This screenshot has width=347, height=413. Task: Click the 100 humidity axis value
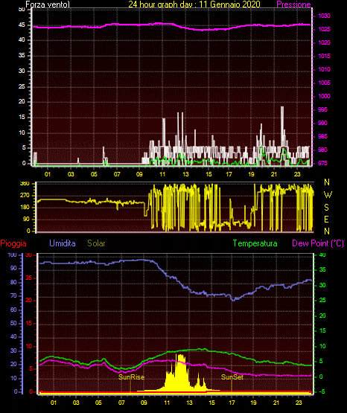click(13, 254)
